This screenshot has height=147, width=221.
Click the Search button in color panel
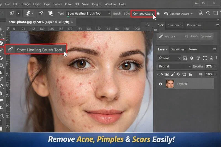click(x=194, y=36)
